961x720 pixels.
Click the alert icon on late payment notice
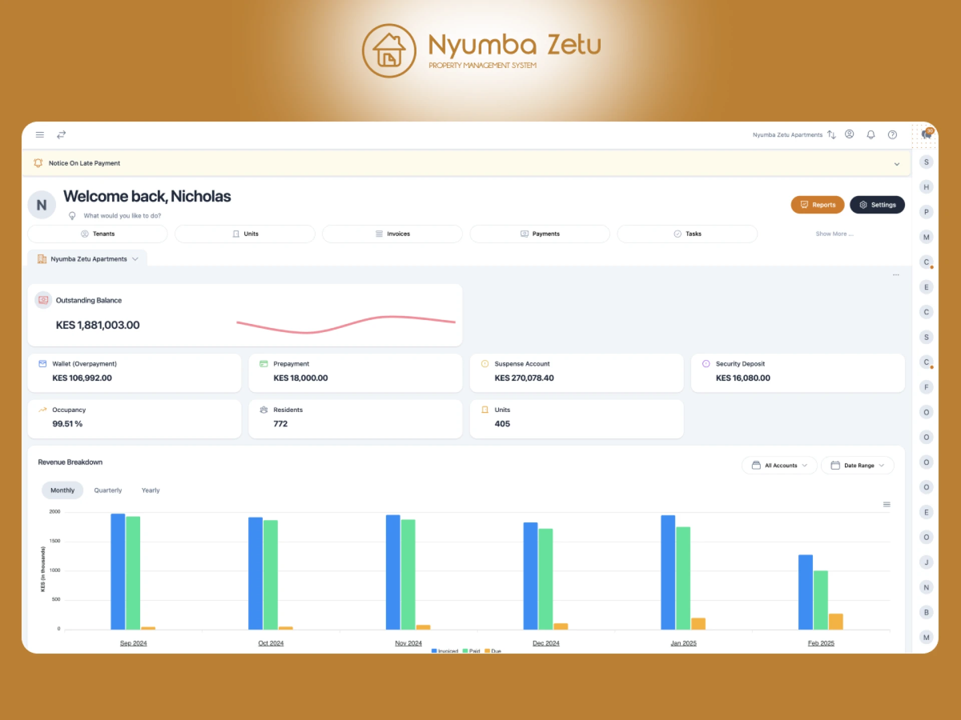[x=38, y=163]
